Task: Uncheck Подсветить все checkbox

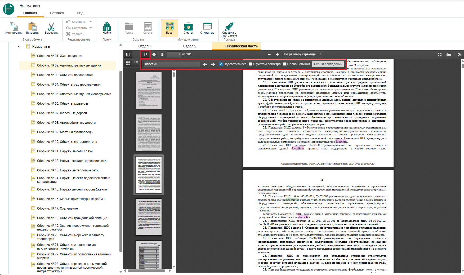Action: [x=221, y=64]
